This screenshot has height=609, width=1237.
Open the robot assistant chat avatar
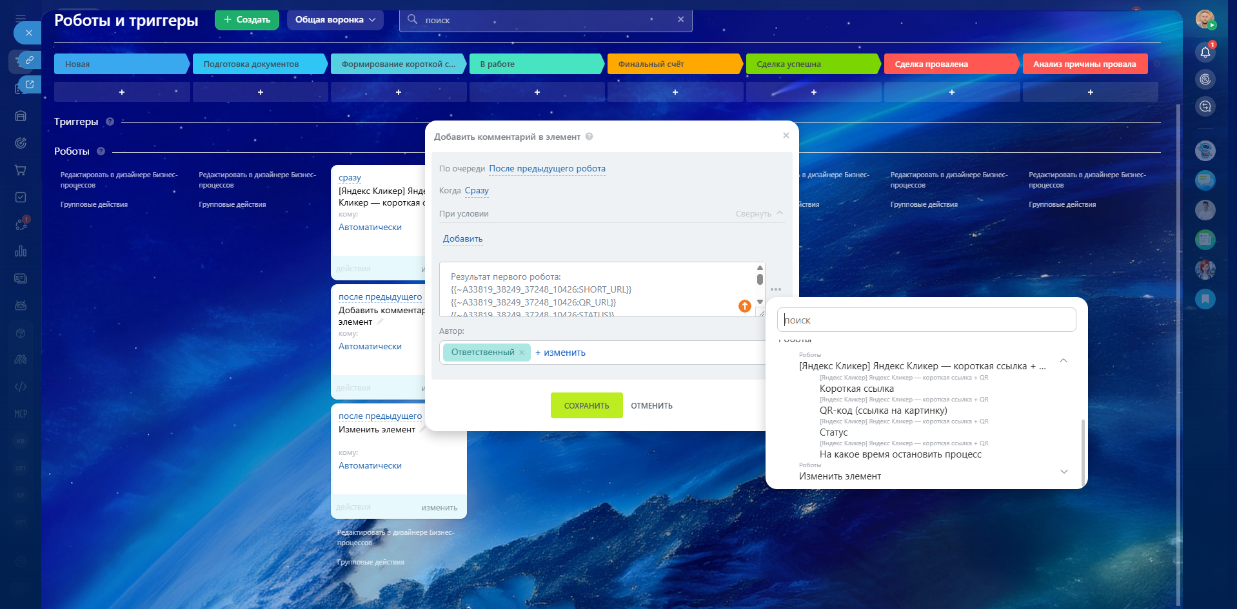coord(1205,151)
